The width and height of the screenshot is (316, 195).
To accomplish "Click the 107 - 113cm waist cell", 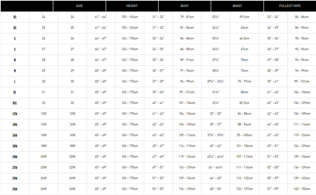I will [244, 157].
